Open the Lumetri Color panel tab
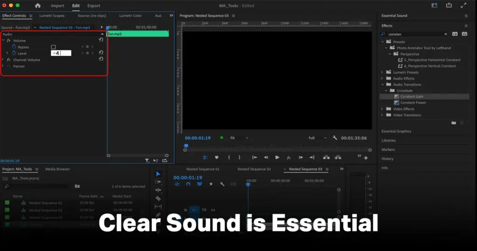The image size is (477, 251). point(130,15)
